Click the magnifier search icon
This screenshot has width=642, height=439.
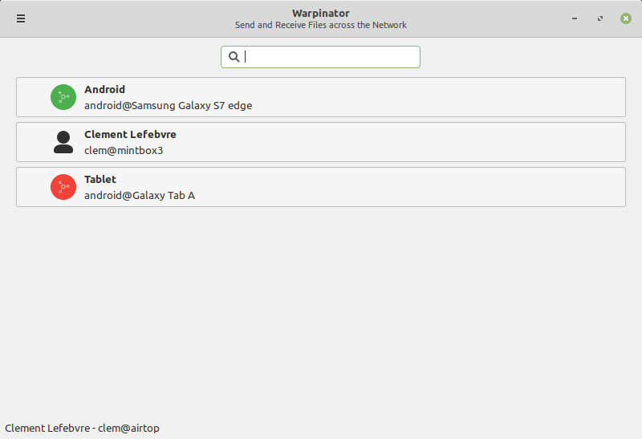(x=234, y=57)
